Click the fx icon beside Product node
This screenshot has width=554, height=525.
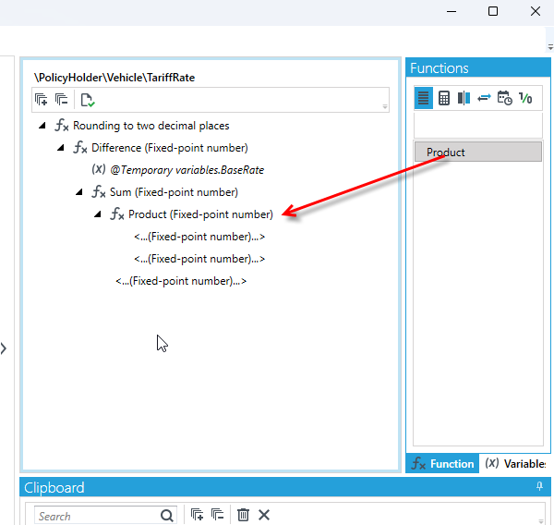[117, 214]
